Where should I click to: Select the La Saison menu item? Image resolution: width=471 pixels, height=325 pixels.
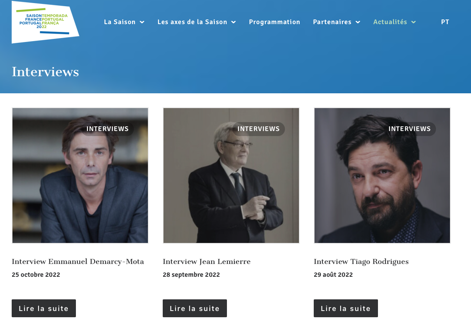(120, 22)
